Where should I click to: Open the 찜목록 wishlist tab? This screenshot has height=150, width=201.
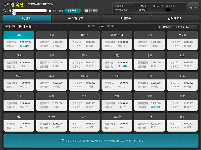(125, 18)
